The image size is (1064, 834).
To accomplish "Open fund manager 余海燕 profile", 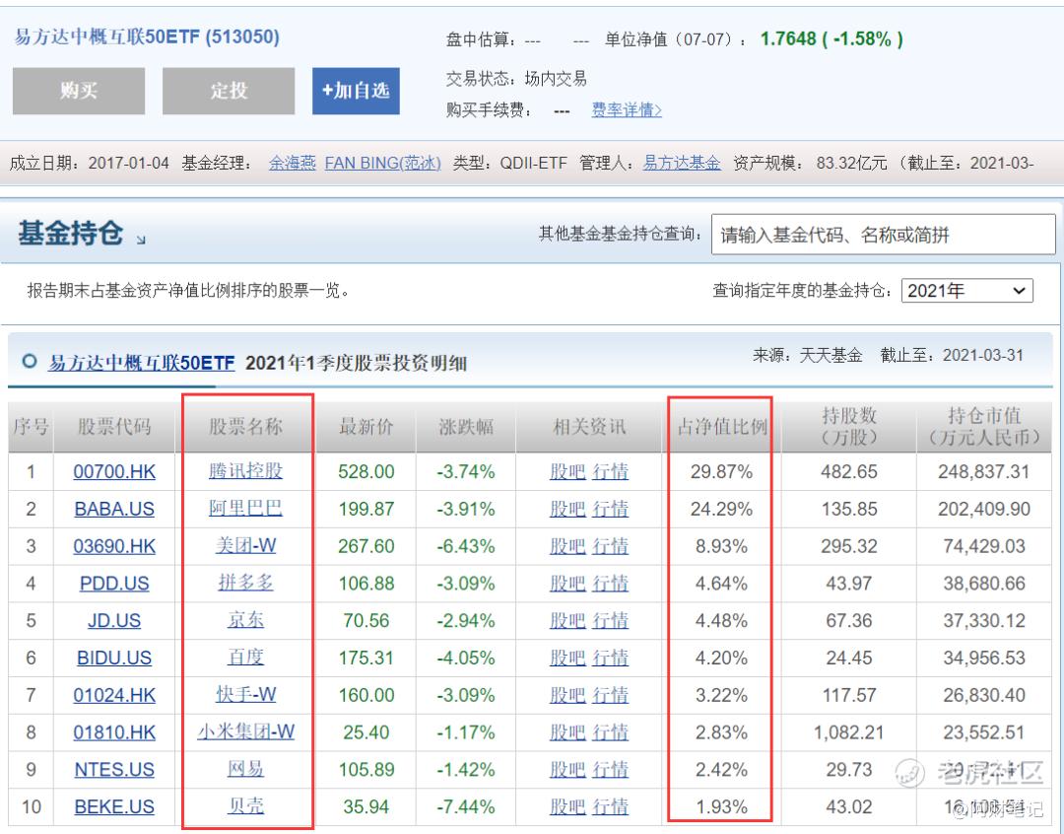I will click(293, 163).
